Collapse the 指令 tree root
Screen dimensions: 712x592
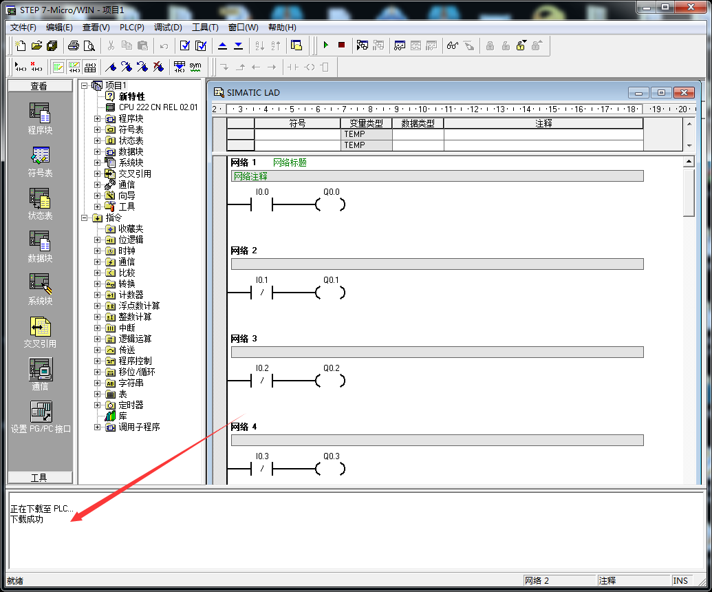[85, 218]
